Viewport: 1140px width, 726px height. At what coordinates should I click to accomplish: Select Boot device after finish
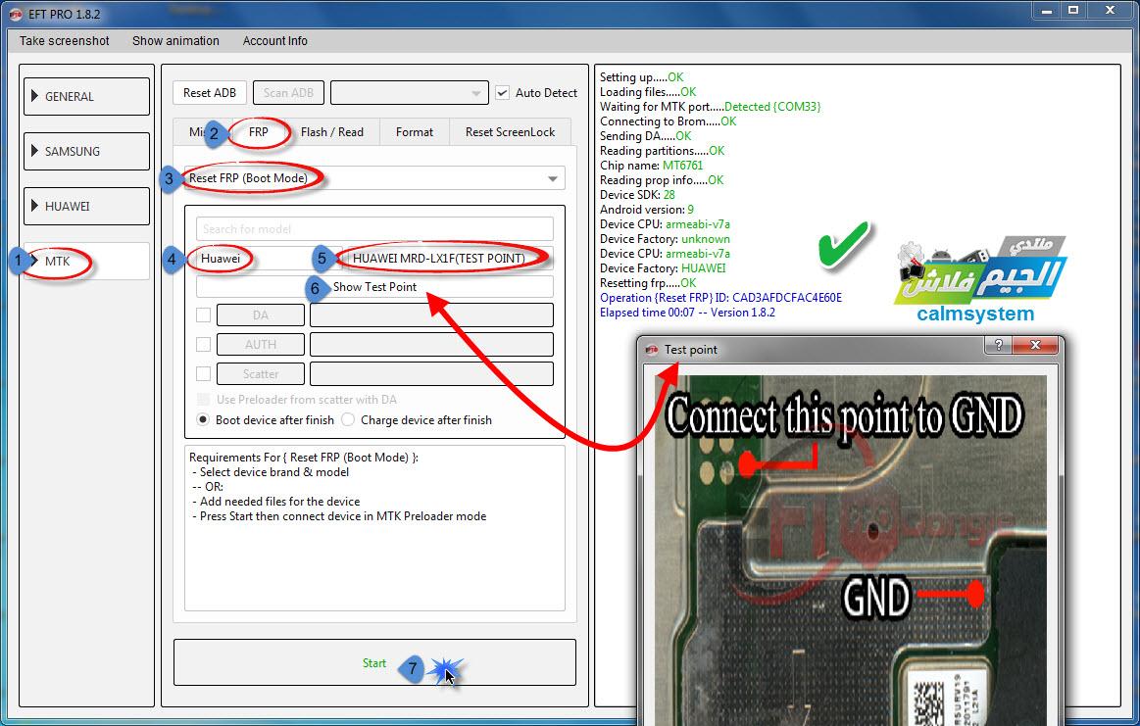204,420
